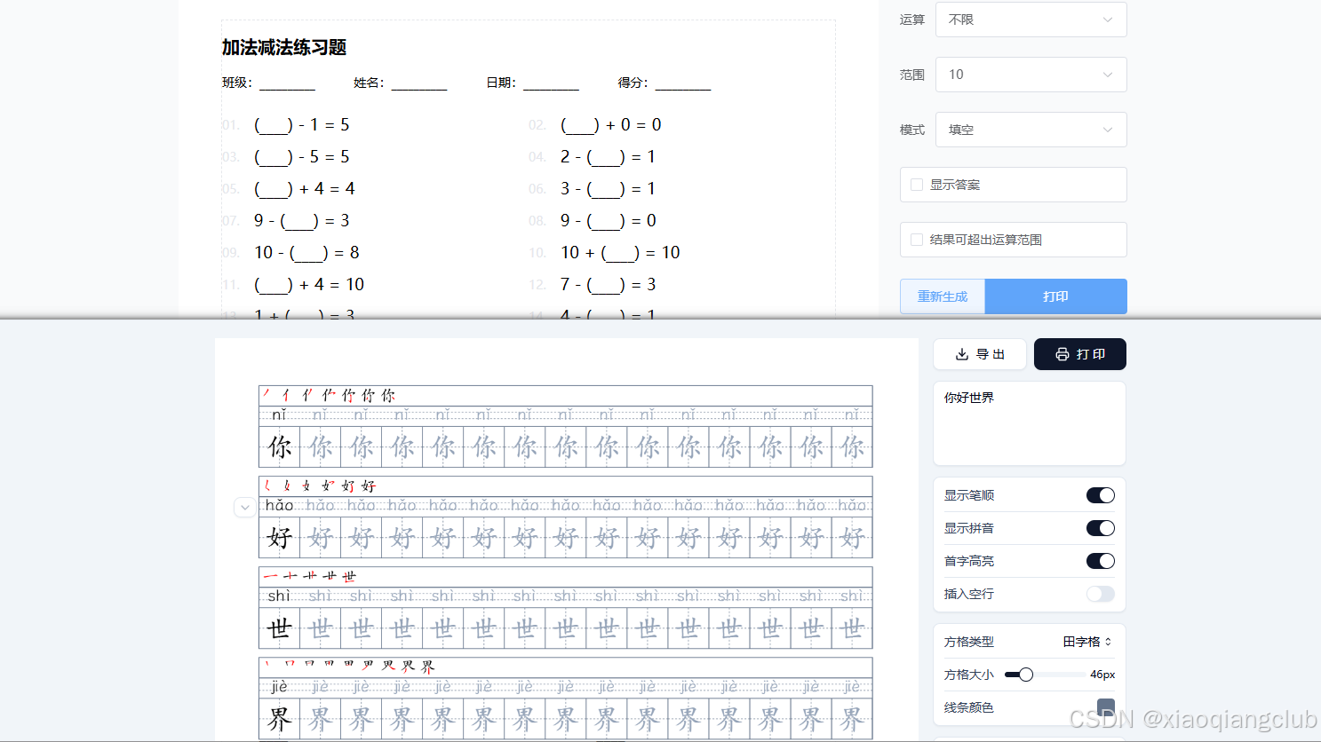Toggle the 首字高亮 switch
This screenshot has width=1321, height=742.
(1101, 561)
